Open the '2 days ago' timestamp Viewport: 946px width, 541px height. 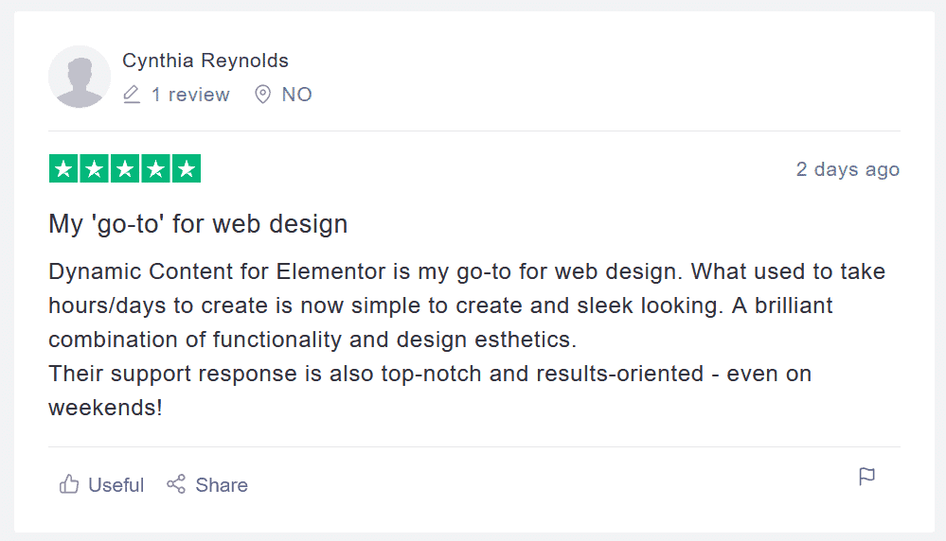point(848,169)
